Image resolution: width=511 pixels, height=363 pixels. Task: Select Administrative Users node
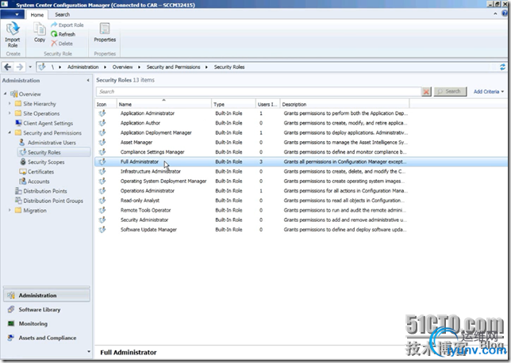coord(48,143)
